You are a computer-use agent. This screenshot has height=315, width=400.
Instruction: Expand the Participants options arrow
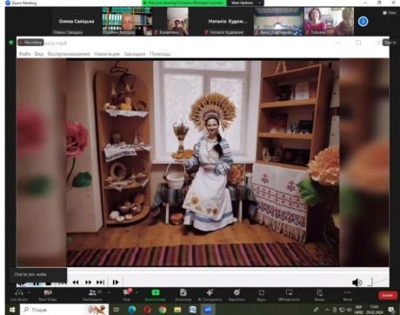pyautogui.click(x=109, y=292)
